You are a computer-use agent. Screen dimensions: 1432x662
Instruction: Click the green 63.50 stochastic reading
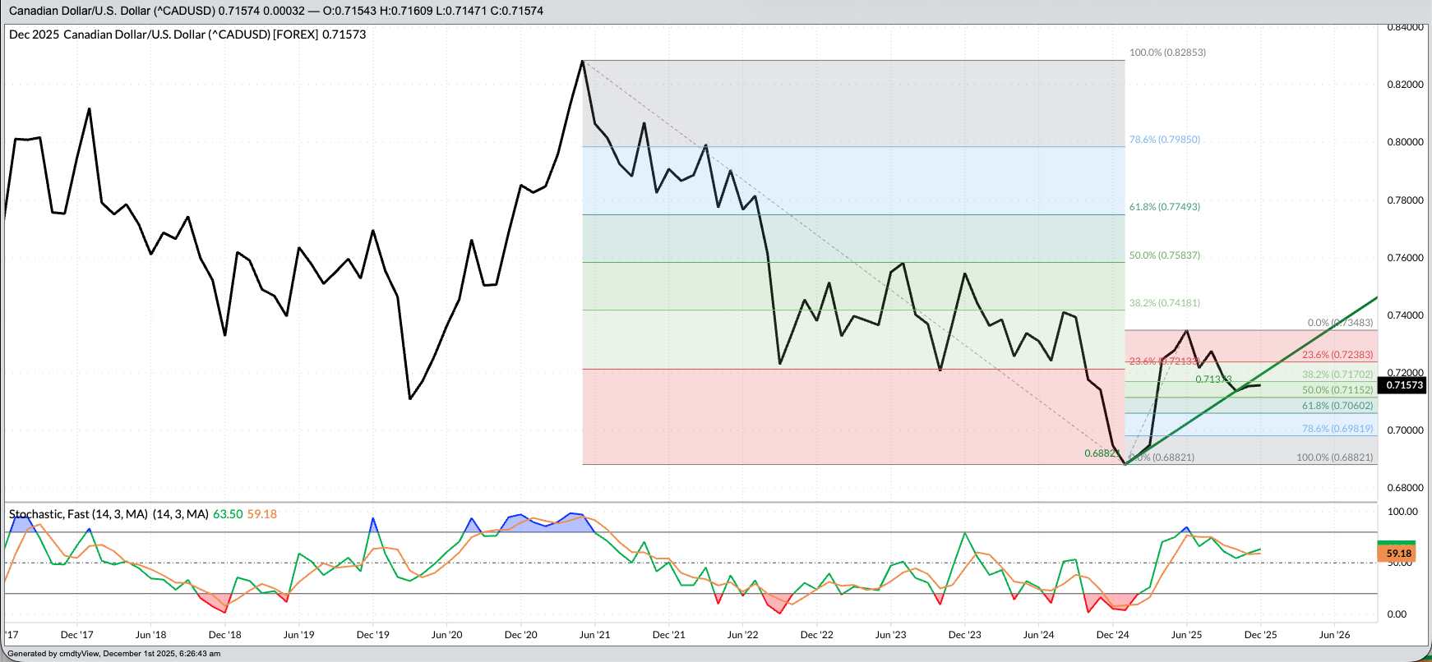[228, 514]
